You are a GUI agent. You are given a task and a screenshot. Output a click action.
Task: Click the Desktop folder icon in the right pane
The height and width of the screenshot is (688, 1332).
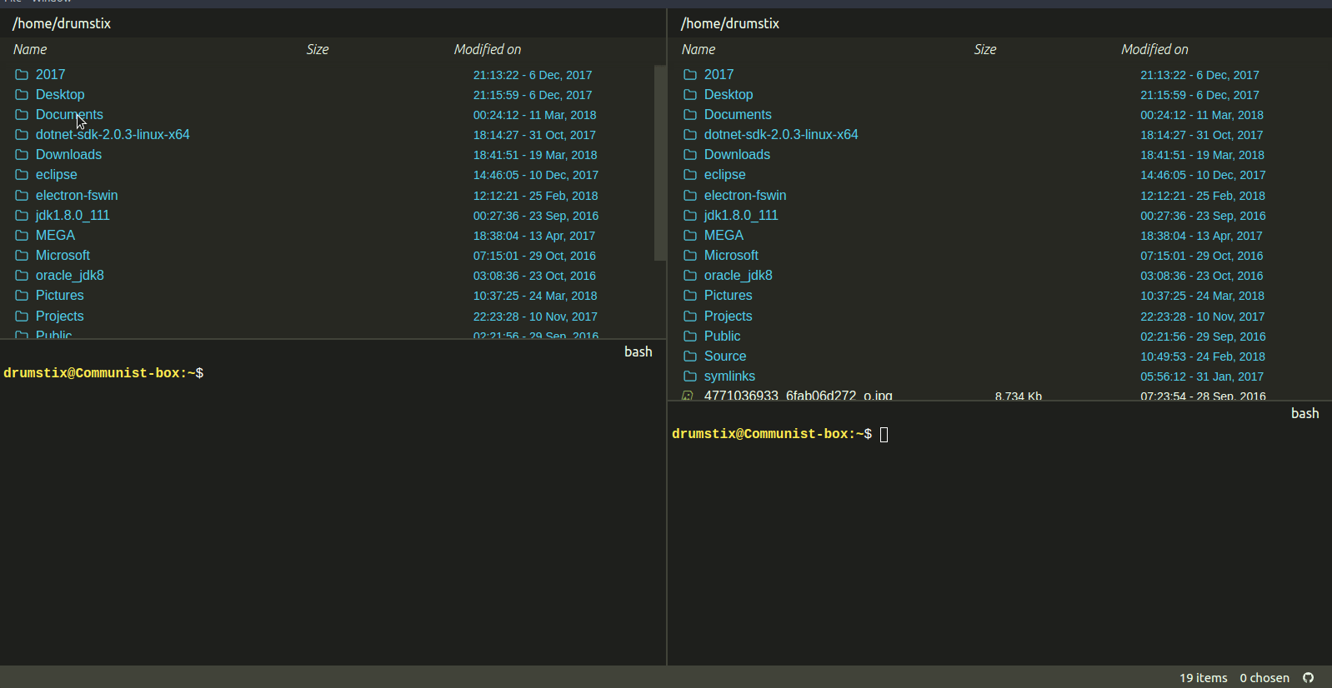tap(690, 95)
